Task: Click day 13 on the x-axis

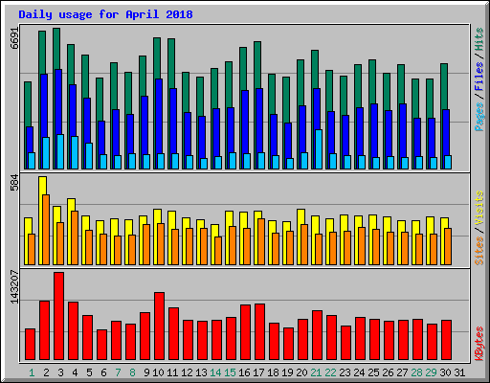Action: (x=201, y=372)
